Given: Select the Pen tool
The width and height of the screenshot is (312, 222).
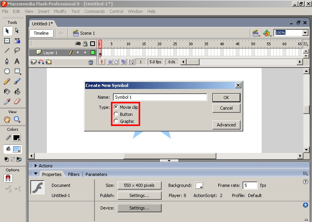Looking at the screenshot, I should pos(7,61).
